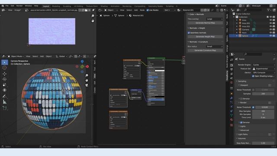Hide the Area.001 light via eye icon
The image size is (277, 156).
(271, 23)
